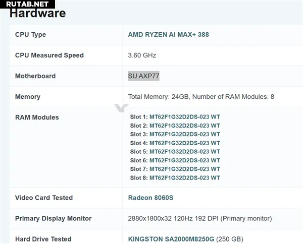Open the Slot 5 memory module link
Screen dimensions: 303x244
pos(184,152)
